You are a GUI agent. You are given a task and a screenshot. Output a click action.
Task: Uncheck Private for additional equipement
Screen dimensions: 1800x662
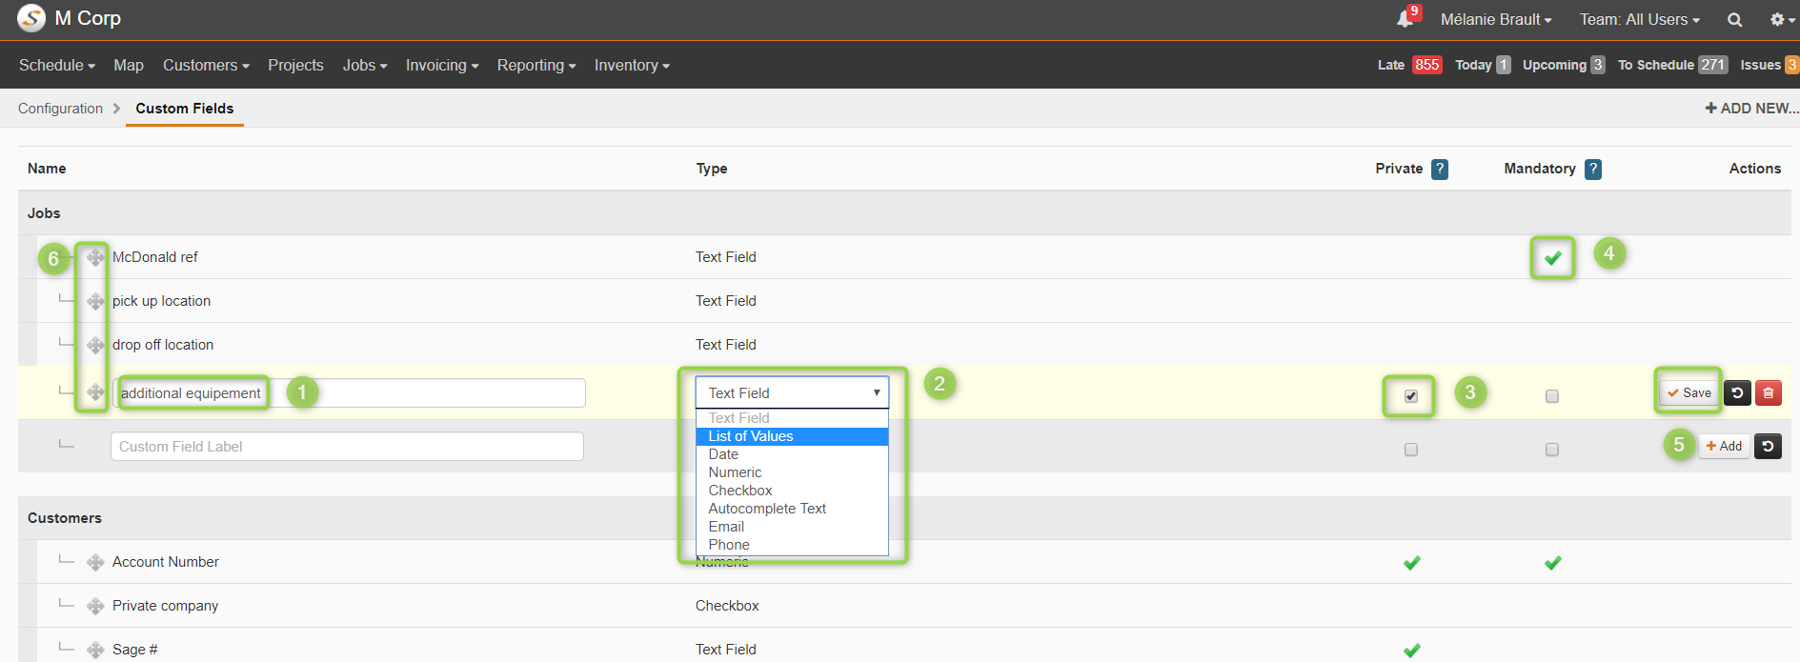click(x=1411, y=396)
